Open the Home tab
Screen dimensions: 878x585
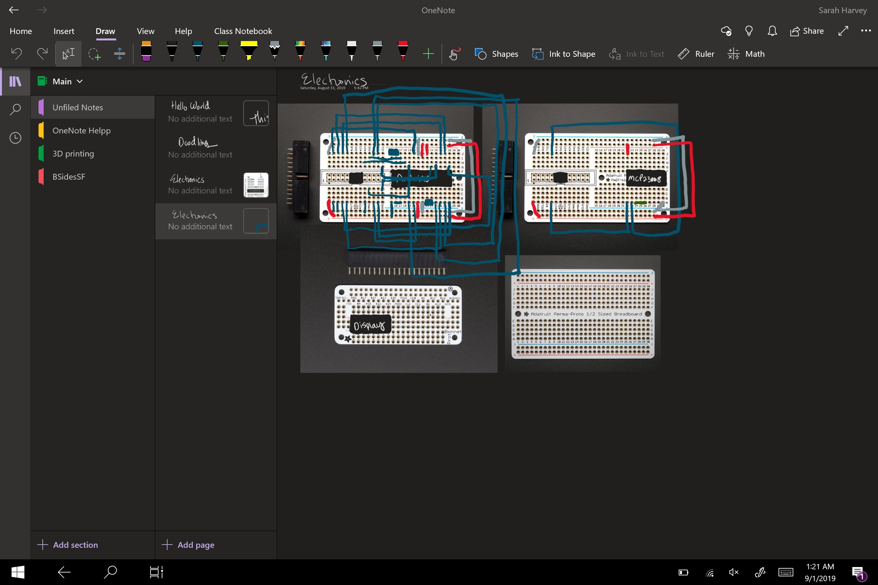(x=21, y=31)
